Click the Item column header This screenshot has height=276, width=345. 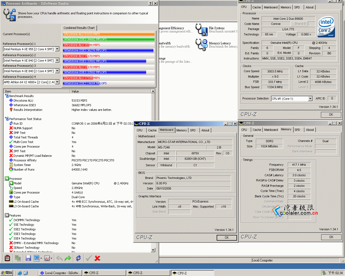click(x=37, y=91)
